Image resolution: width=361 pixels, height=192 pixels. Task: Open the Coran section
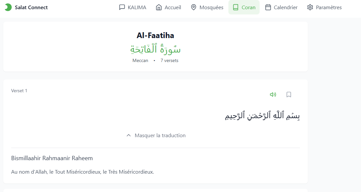pos(244,7)
